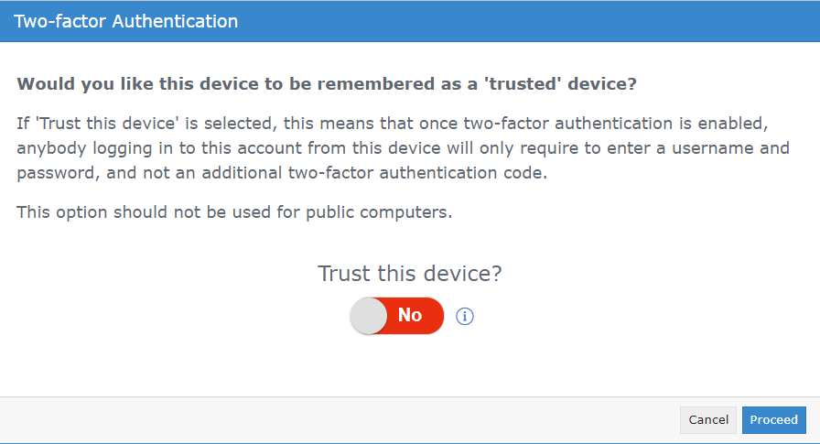Click the blank white area below the toggle
Viewport: 820px width, 444px height.
click(x=410, y=366)
